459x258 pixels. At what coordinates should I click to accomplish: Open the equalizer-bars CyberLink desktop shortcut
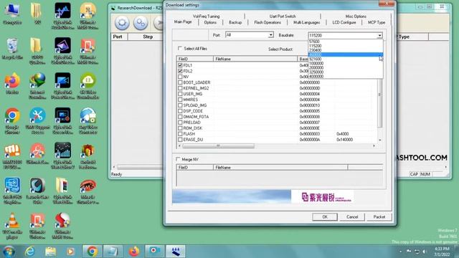pos(62,156)
